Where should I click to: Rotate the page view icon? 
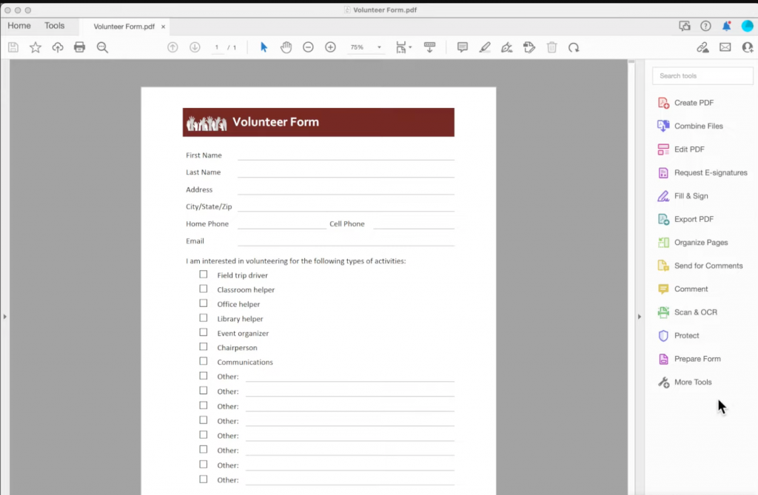tap(574, 47)
